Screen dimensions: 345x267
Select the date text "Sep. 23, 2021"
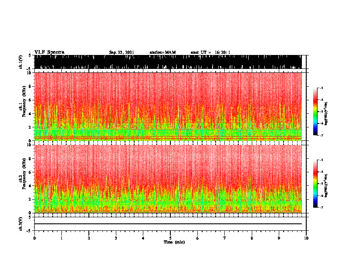122,52
